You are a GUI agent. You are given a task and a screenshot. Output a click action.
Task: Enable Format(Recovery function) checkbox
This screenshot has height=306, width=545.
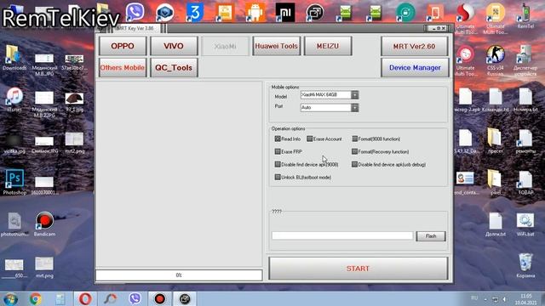coord(354,151)
